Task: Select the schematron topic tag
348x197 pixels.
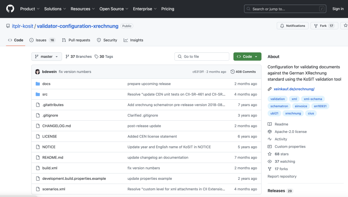Action: [279, 106]
